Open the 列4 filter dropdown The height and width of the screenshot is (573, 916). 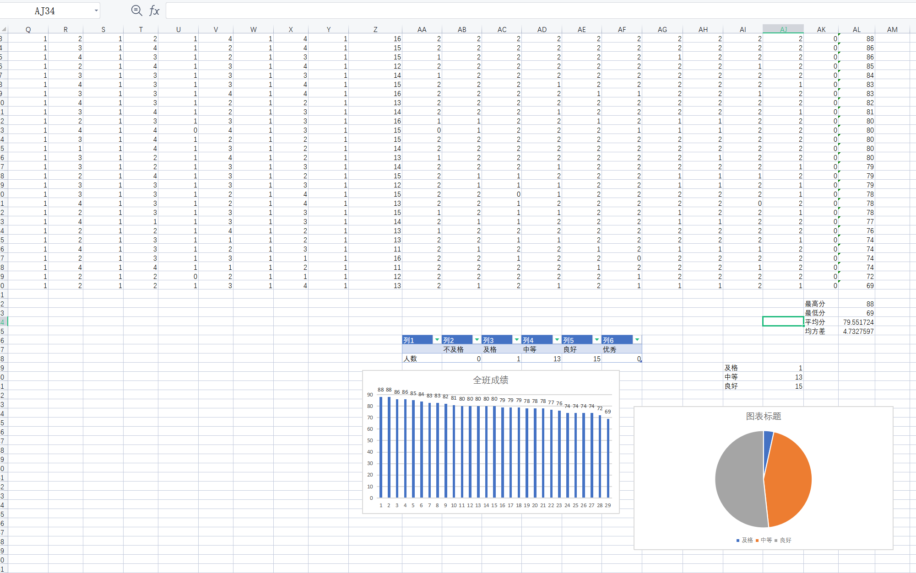[x=557, y=340]
